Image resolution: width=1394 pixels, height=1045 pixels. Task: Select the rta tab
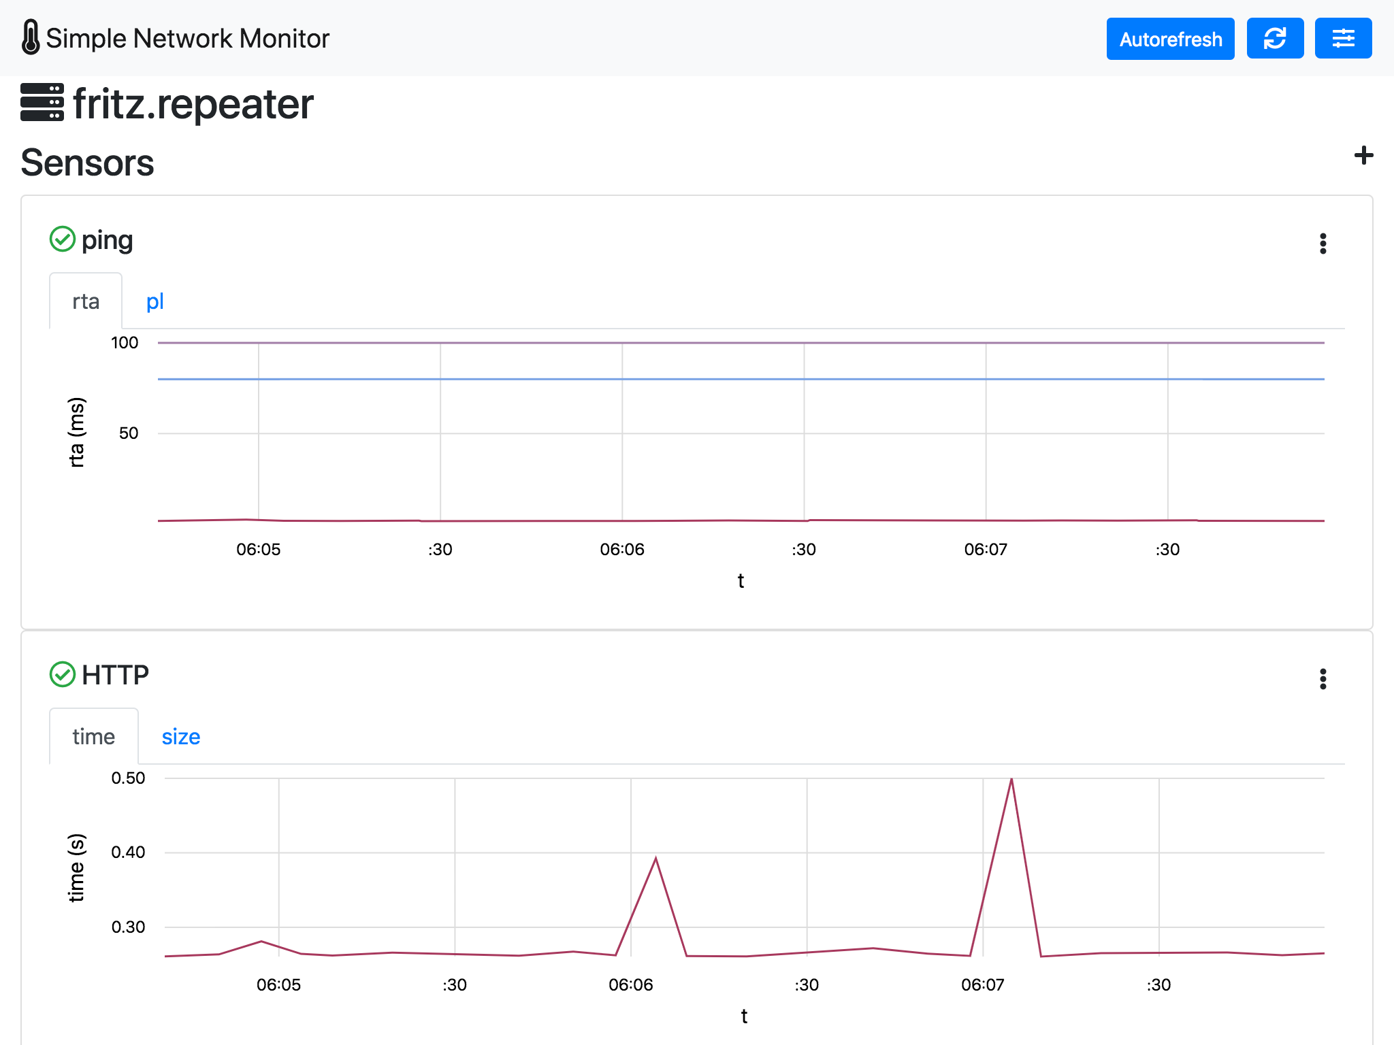[x=86, y=301]
